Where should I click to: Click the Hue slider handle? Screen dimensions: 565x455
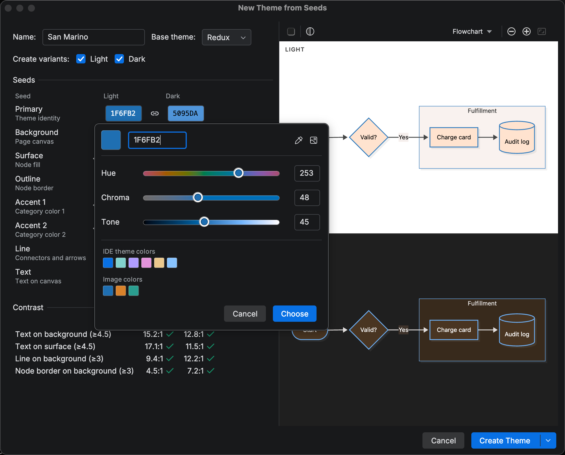point(239,173)
